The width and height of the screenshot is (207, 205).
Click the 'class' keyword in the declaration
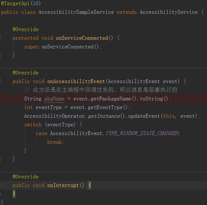click(28, 12)
